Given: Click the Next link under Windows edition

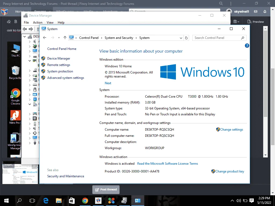Looking at the screenshot, I should pyautogui.click(x=108, y=83).
